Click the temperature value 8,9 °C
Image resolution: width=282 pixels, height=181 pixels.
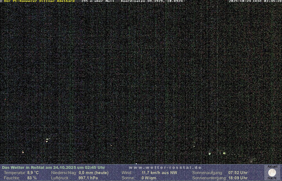(33, 173)
